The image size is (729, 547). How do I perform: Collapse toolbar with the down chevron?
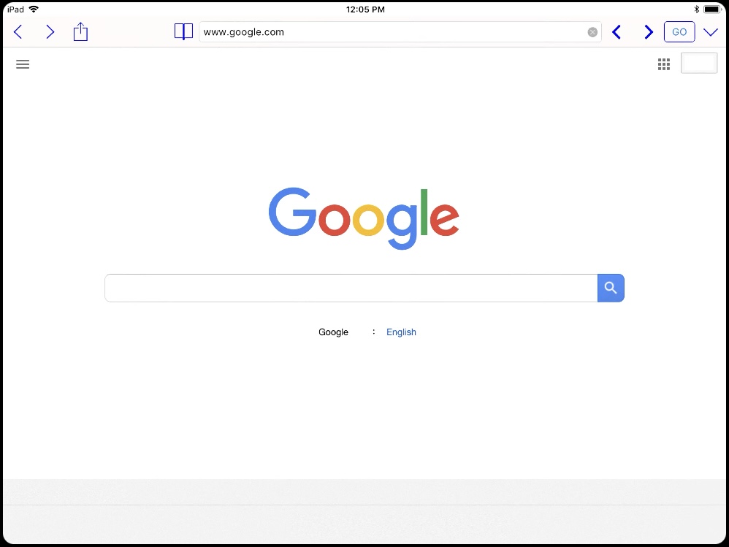click(x=711, y=32)
